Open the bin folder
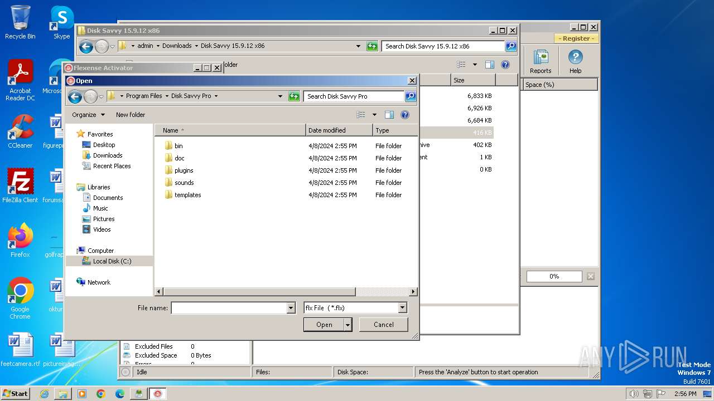This screenshot has width=714, height=401. 178,146
